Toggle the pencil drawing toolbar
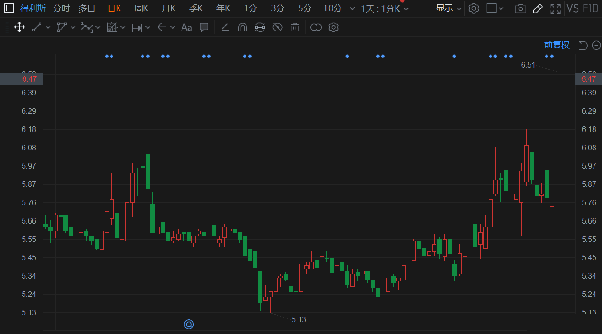The height and width of the screenshot is (334, 602). pyautogui.click(x=538, y=8)
